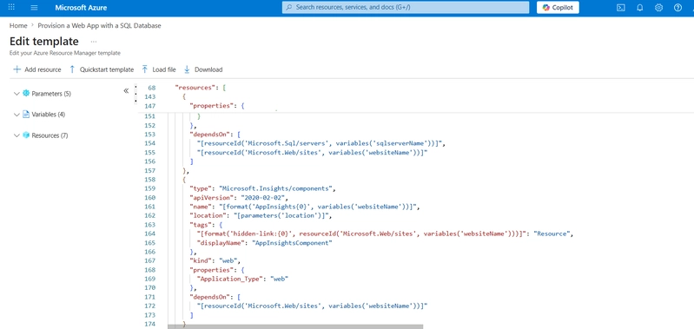Open the Quickstart template option
Viewport: 694px width, 329px height.
(102, 69)
